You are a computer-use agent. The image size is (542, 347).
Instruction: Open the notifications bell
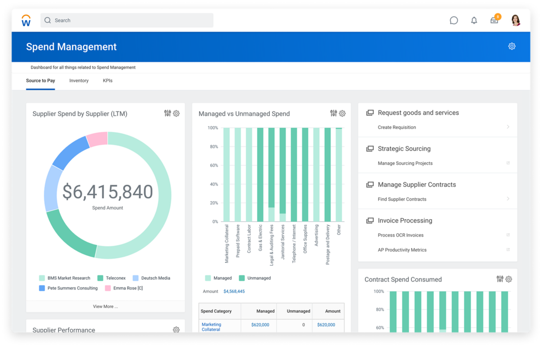point(474,21)
